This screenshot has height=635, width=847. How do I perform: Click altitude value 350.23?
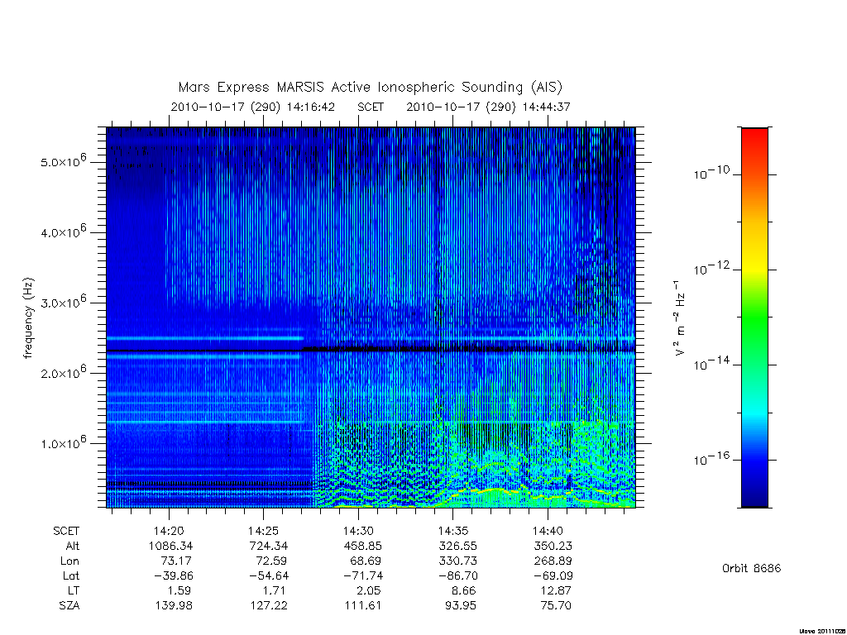(x=553, y=546)
